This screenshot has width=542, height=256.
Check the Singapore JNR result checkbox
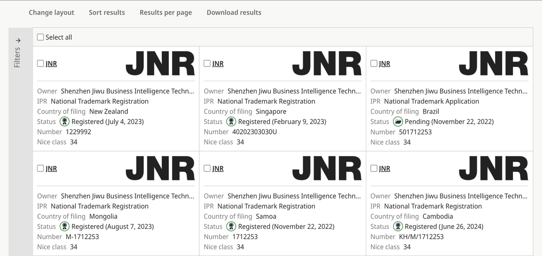click(x=207, y=63)
